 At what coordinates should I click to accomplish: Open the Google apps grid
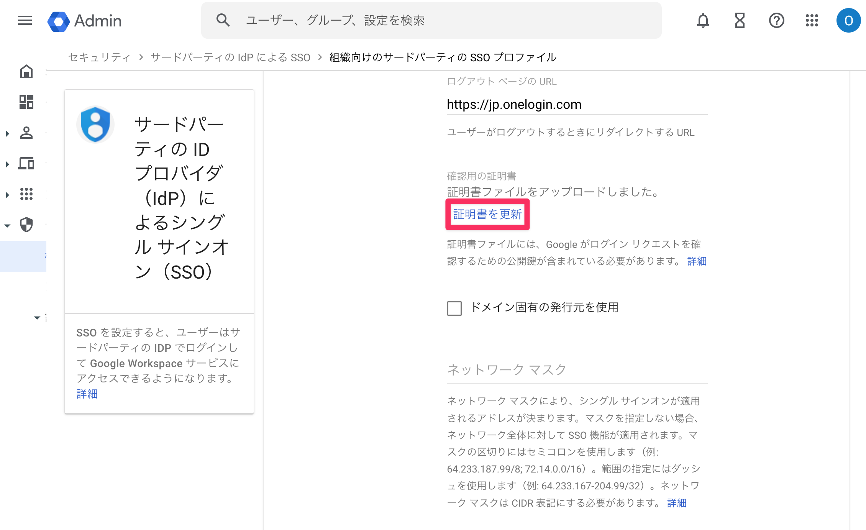coord(812,20)
